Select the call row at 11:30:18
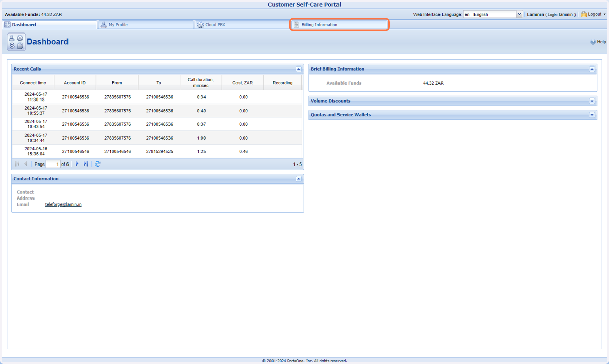Image resolution: width=609 pixels, height=364 pixels. (x=157, y=97)
